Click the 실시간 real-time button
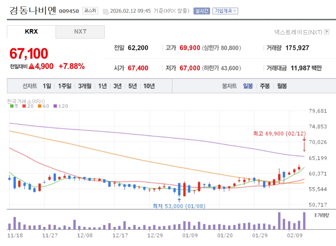336x246 pixels. (x=202, y=11)
